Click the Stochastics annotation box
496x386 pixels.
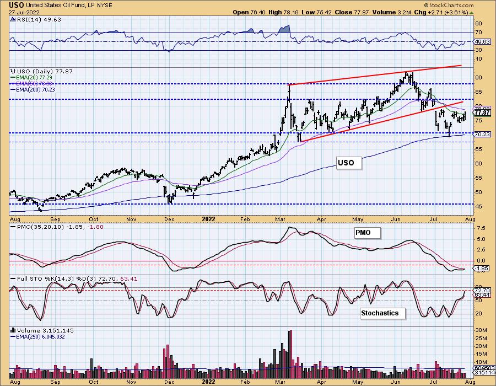[382, 313]
